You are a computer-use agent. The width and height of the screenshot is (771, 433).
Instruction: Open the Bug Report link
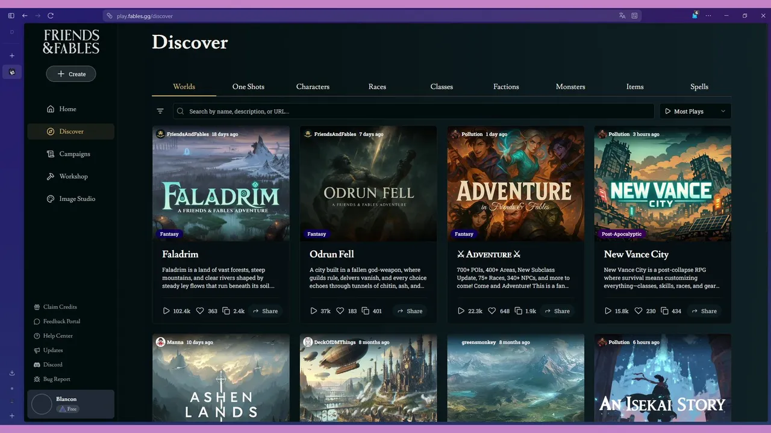52,379
